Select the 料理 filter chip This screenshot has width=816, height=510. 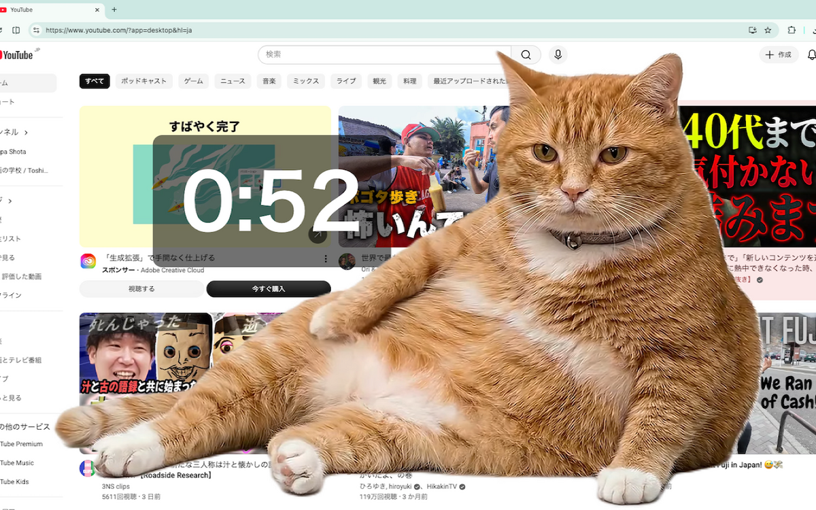[409, 81]
